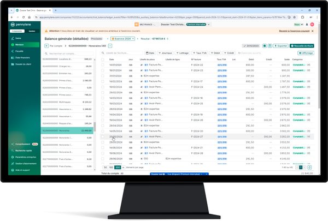Sort the table by the Solde column header
This screenshot has height=221, width=328.
[287, 59]
